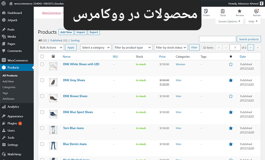Open Categories under Products submenu

click(x=9, y=87)
